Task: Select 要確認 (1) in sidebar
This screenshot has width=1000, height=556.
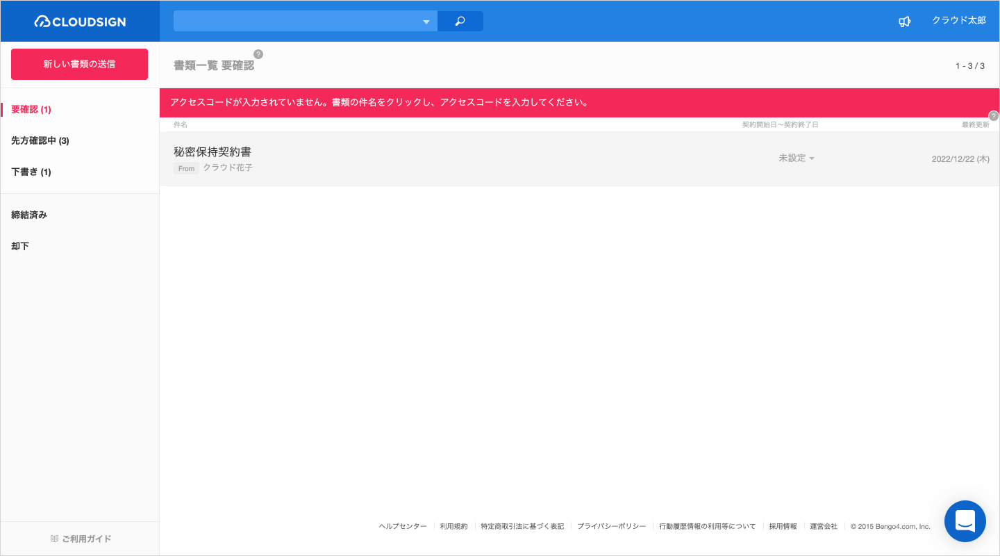Action: 31,109
